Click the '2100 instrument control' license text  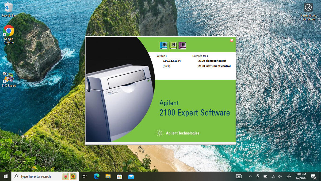tap(214, 66)
